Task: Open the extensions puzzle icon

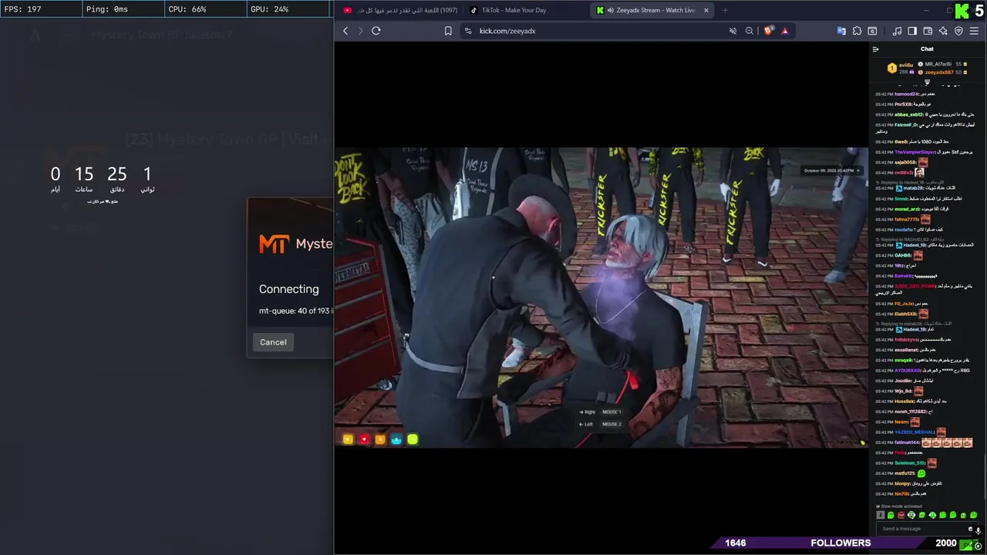Action: (x=857, y=31)
